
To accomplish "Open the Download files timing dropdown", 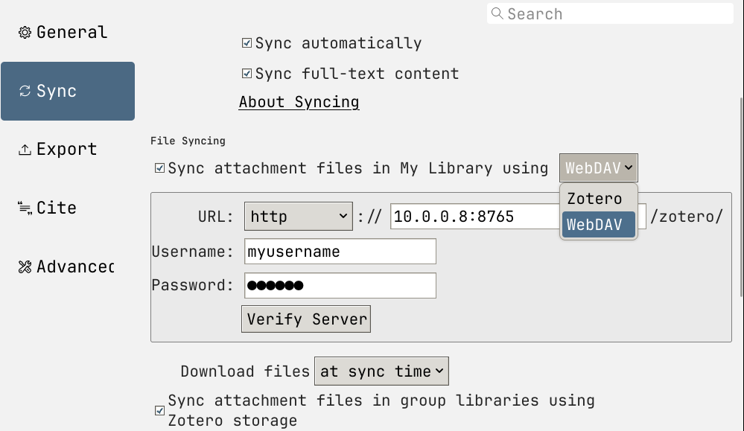I will pos(381,371).
